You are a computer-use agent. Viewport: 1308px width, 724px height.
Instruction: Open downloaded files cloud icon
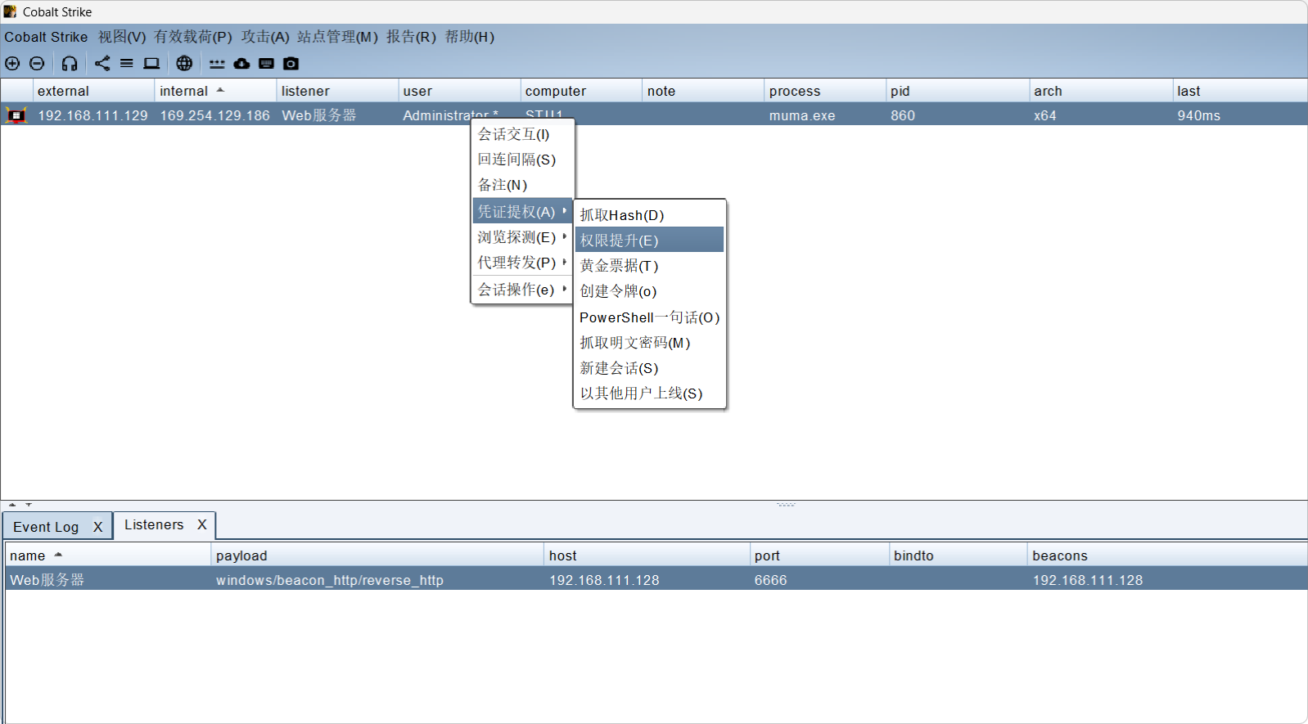241,63
